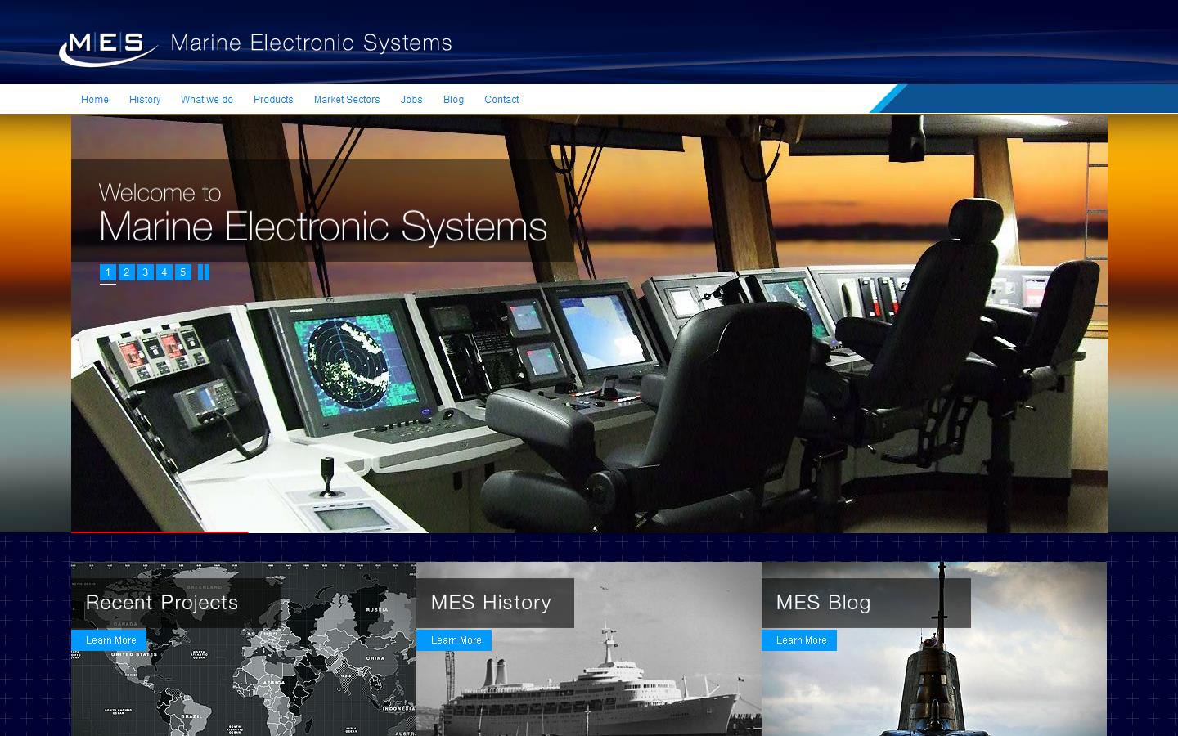
Task: Click Learn More under Recent Projects
Action: point(110,640)
